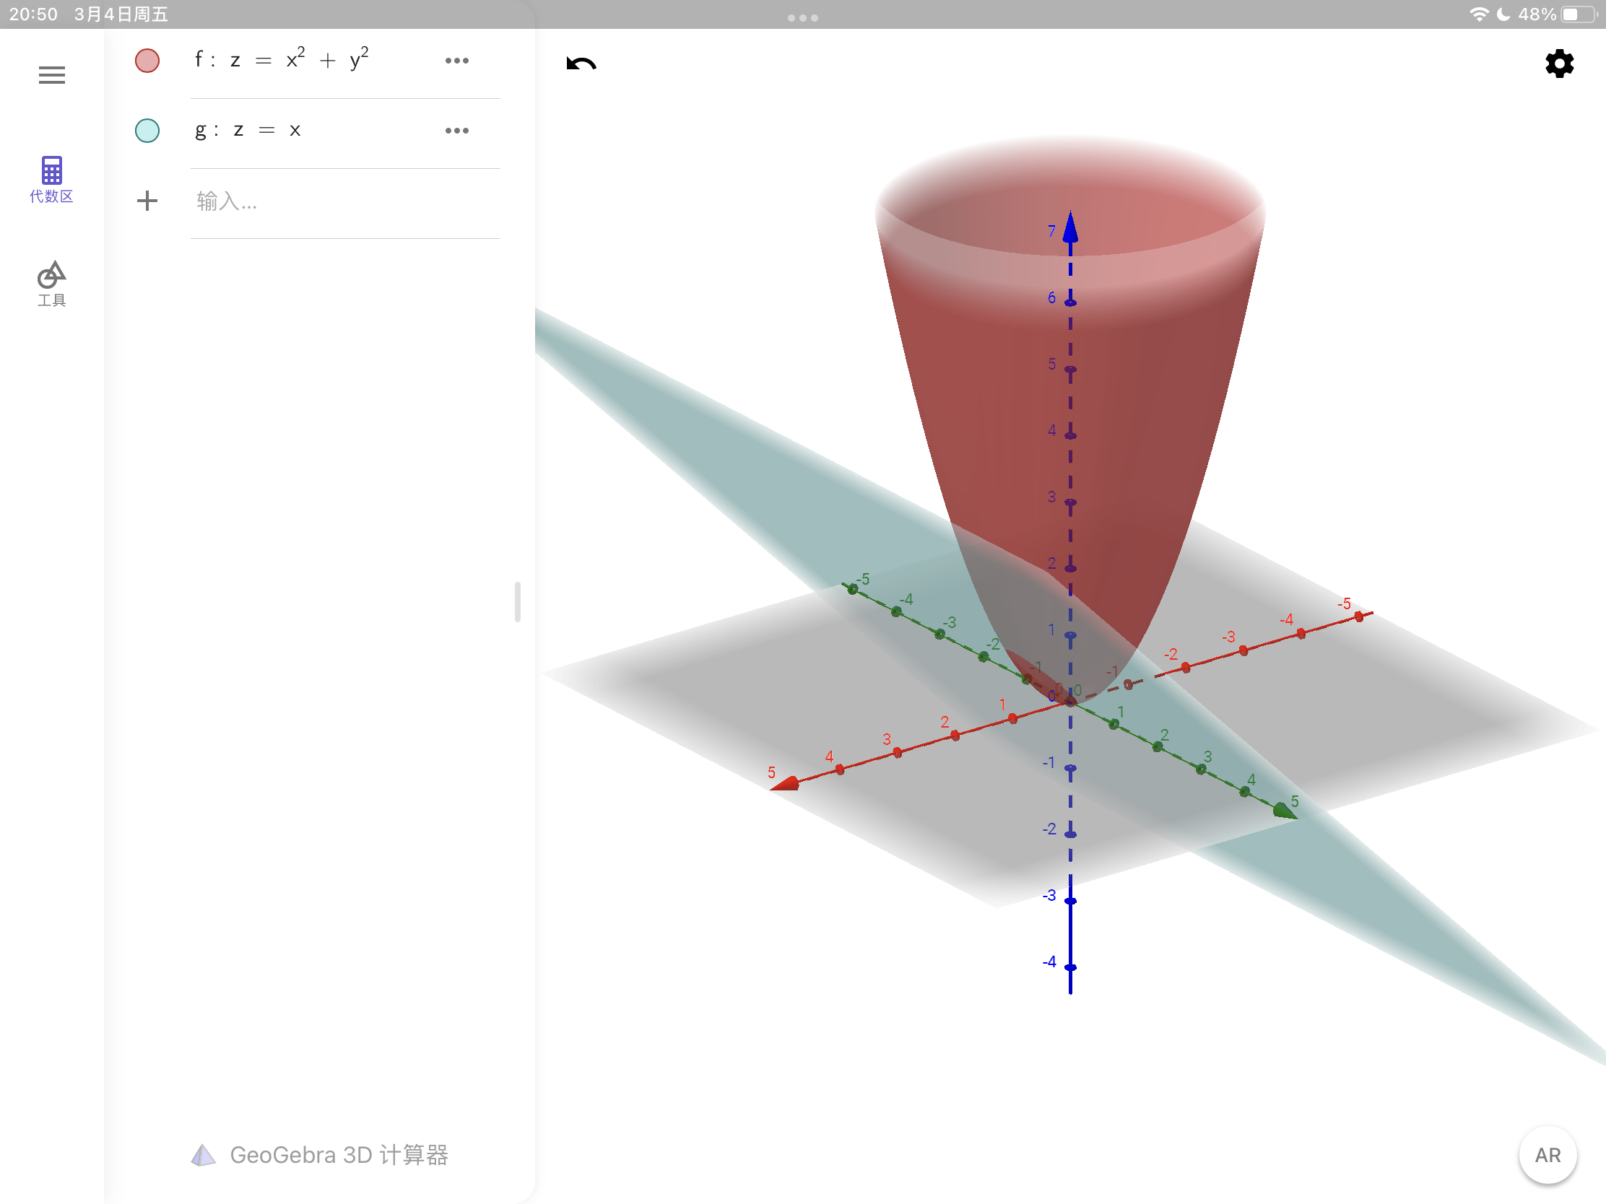1606x1204 pixels.
Task: Click the plus add-item icon
Action: [x=147, y=200]
